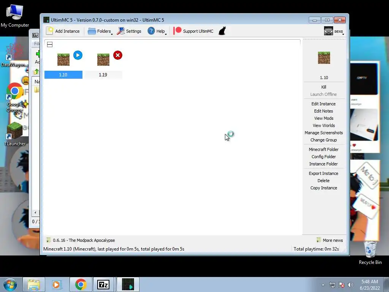The width and height of the screenshot is (389, 292).
Task: Open the sexs account dropdown
Action: (334, 31)
